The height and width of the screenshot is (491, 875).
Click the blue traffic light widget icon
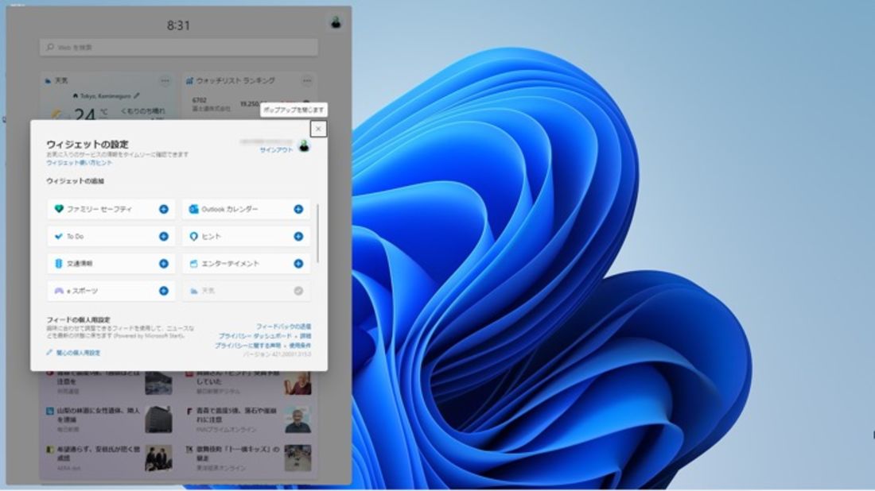click(59, 264)
